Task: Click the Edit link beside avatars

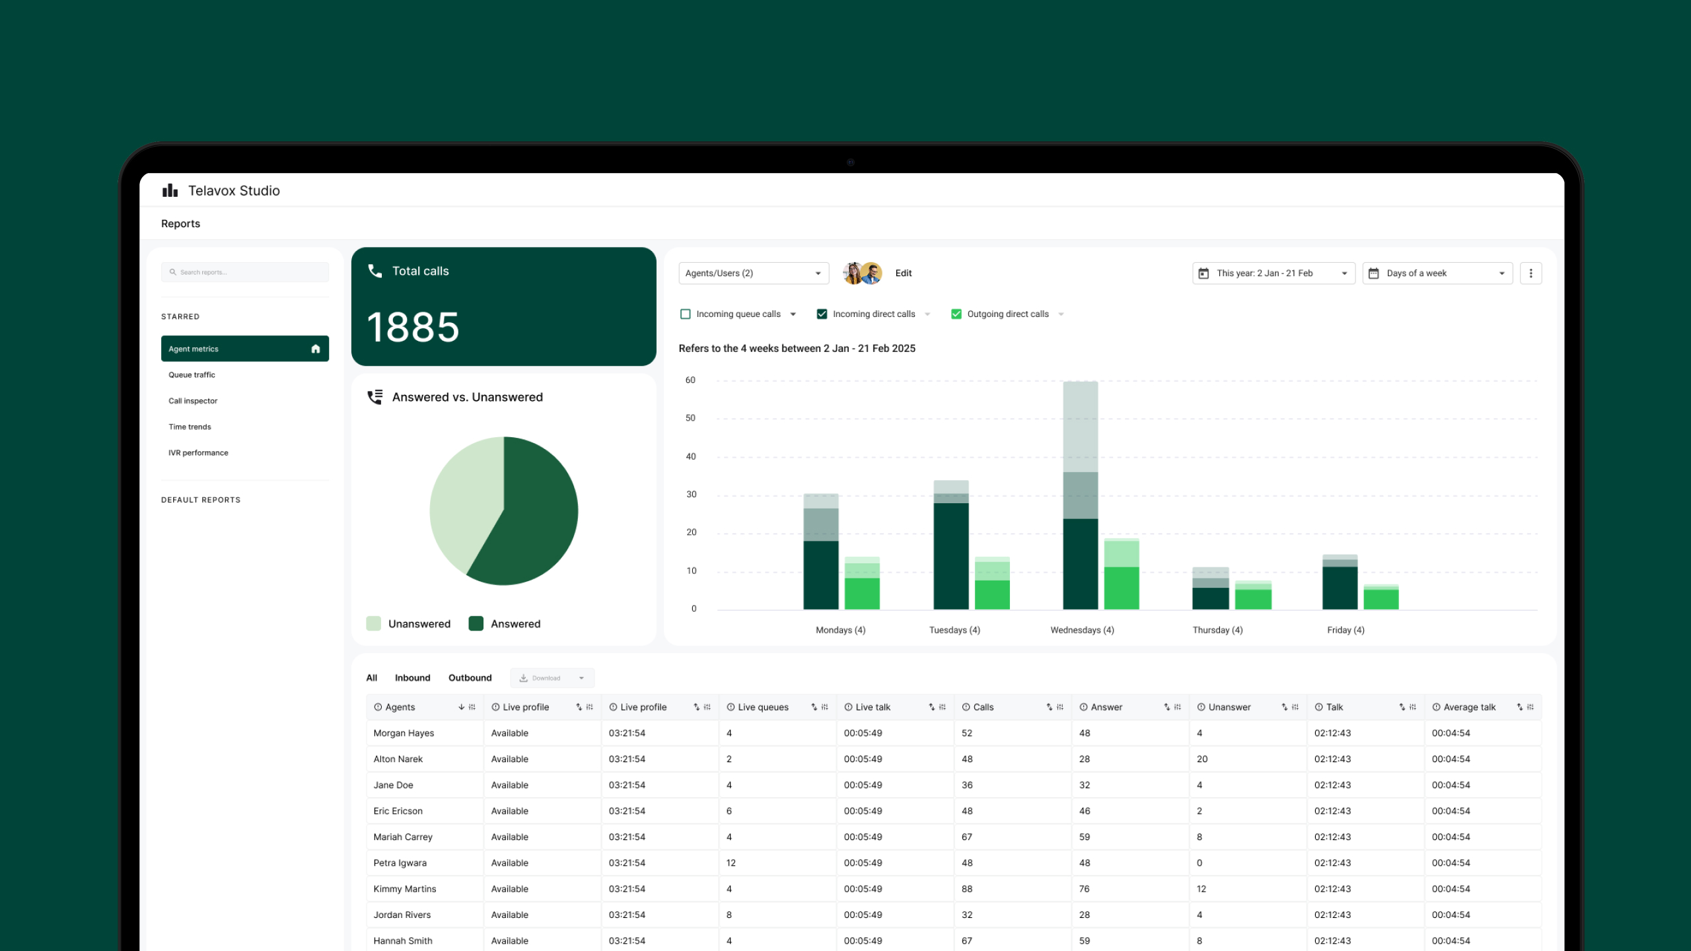Action: coord(903,273)
